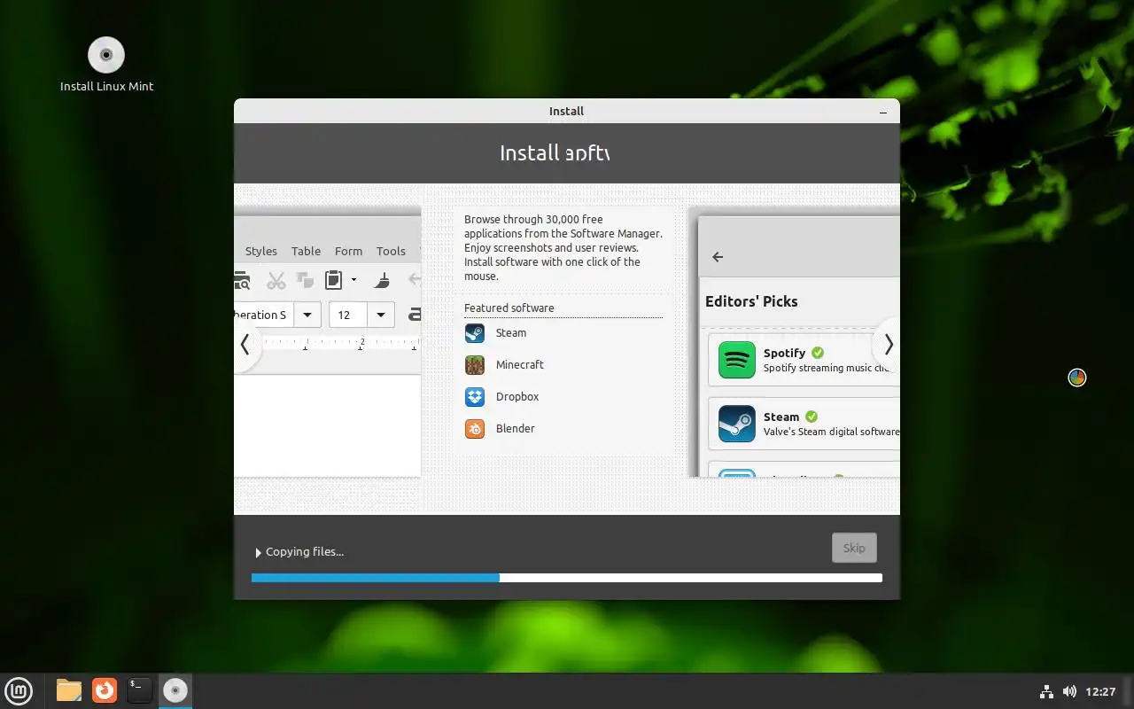
Task: Click the Minecraft icon in Featured software
Action: pos(475,365)
